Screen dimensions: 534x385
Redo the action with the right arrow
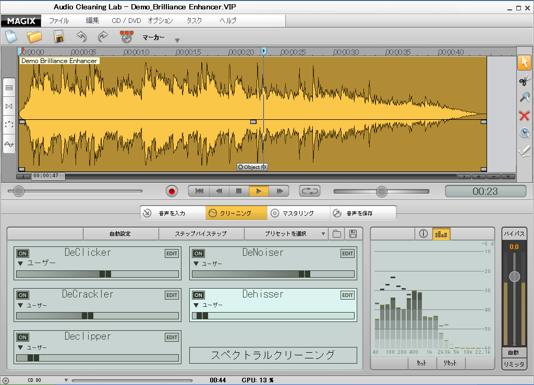(x=103, y=36)
